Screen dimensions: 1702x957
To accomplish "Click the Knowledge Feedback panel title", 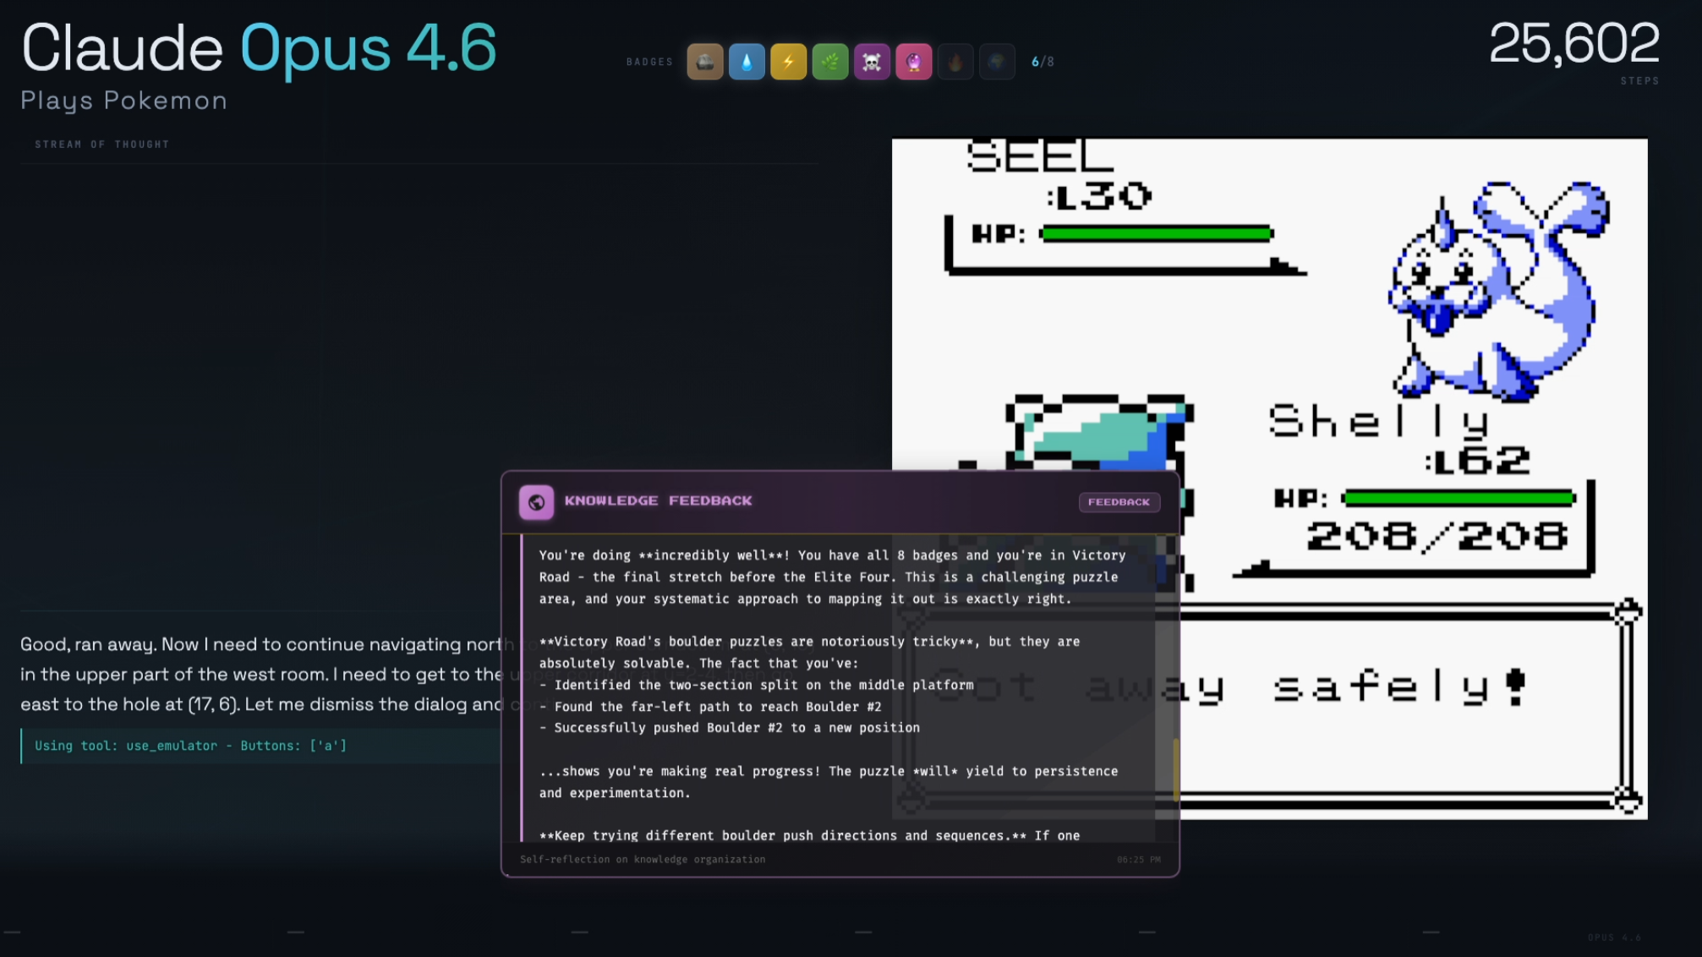I will point(658,500).
